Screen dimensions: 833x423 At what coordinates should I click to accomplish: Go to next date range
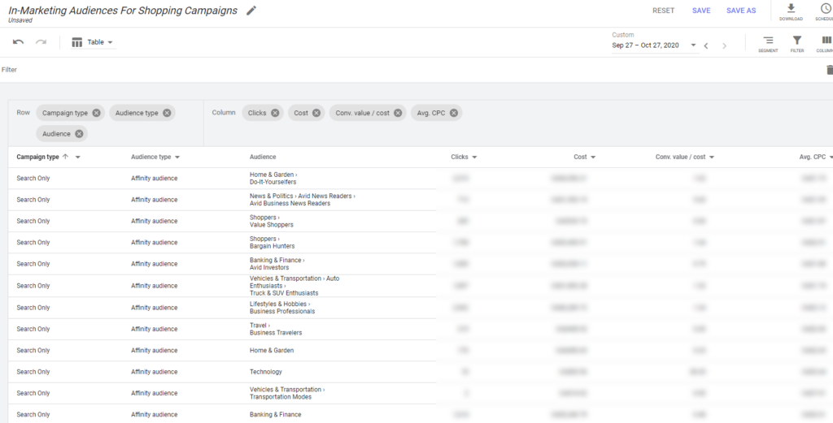724,45
